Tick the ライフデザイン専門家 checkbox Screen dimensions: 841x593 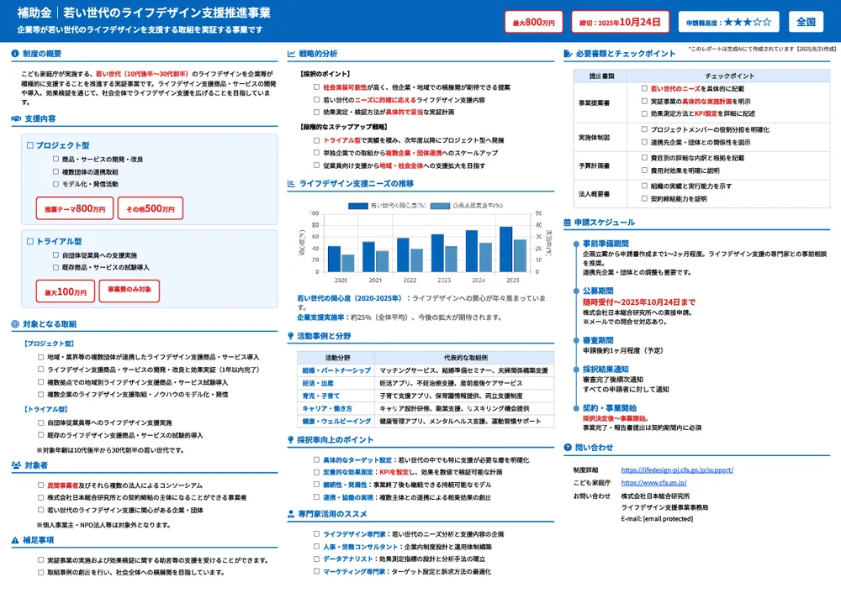tap(316, 534)
